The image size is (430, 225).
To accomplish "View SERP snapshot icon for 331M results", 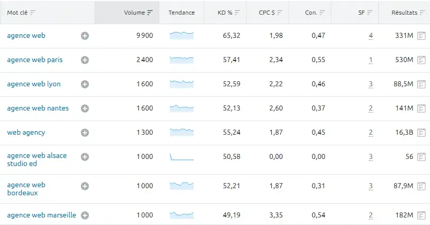I will [421, 36].
